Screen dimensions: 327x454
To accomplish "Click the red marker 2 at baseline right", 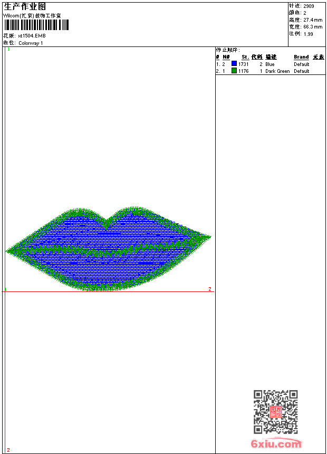I will 209,289.
